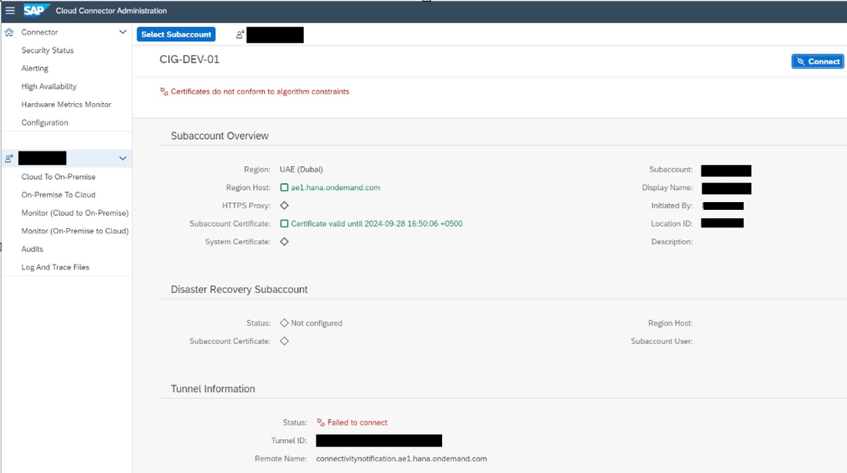Open Hardware Metrics Monitor
The image size is (847, 473).
click(66, 105)
